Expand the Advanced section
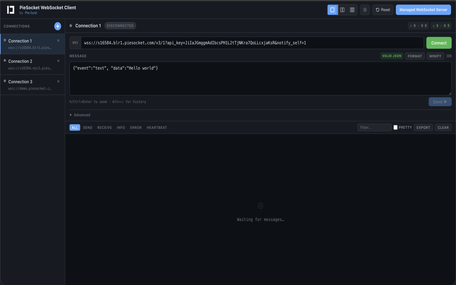This screenshot has width=456, height=285. click(x=80, y=115)
